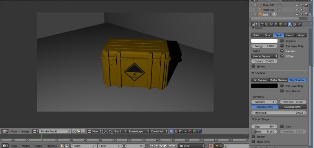Image resolution: width=314 pixels, height=148 pixels.
Task: Select Point lamp type
Action: point(256,35)
